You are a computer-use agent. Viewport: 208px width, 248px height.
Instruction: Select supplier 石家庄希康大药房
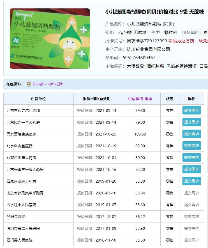(x=21, y=158)
